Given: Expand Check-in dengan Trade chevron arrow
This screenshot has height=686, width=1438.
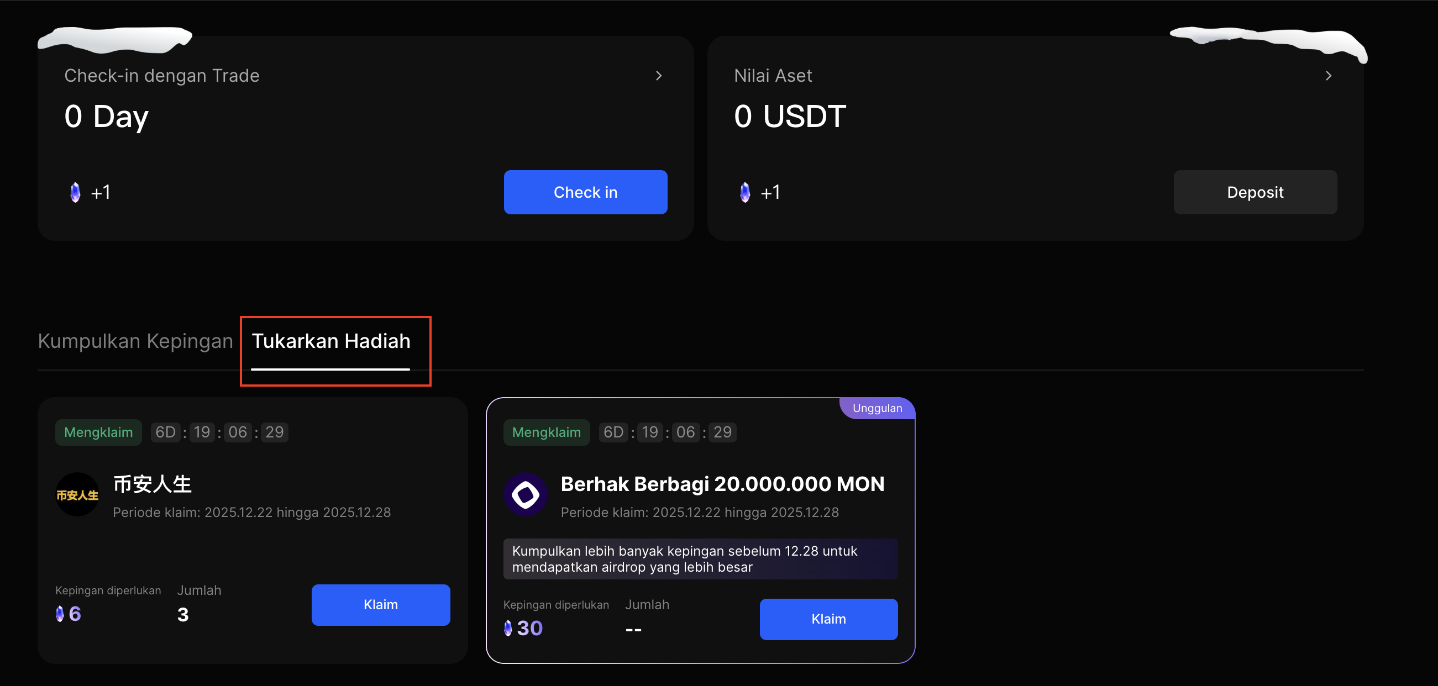Looking at the screenshot, I should [x=659, y=76].
